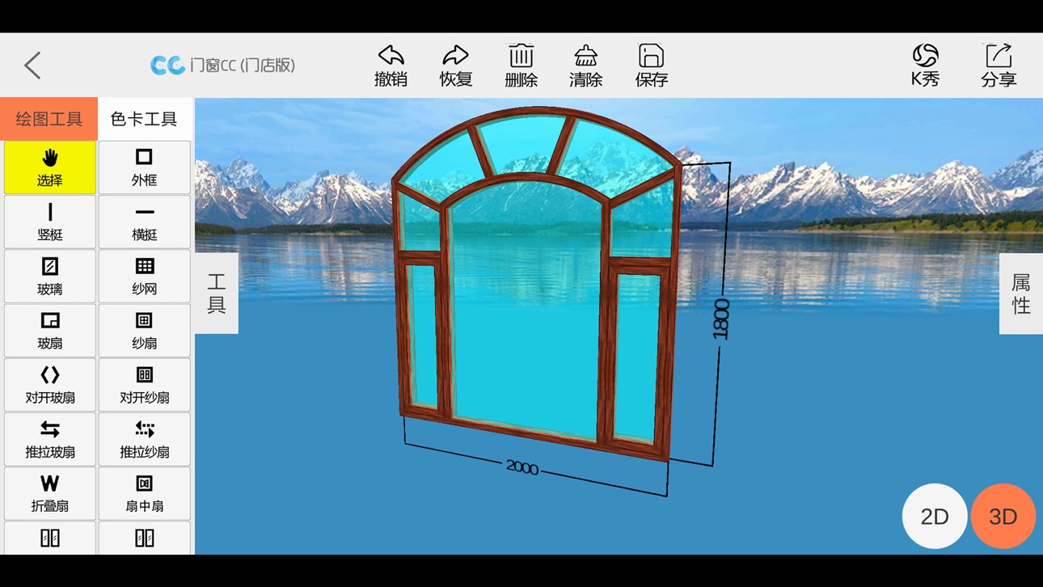Pick the 对开玻扇 double glass sash tool
This screenshot has width=1043, height=587.
pyautogui.click(x=50, y=385)
